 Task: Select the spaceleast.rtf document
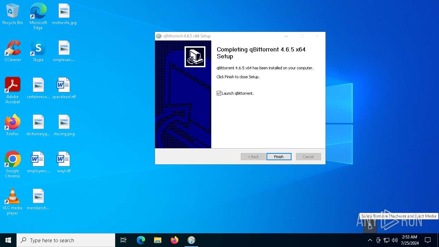64,89
